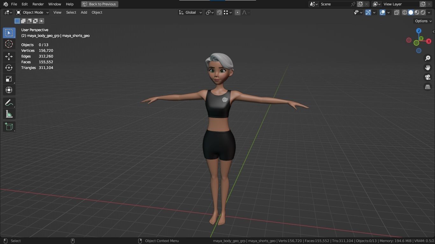Expand sidebar with small arrow tab
435x244 pixels.
click(433, 31)
